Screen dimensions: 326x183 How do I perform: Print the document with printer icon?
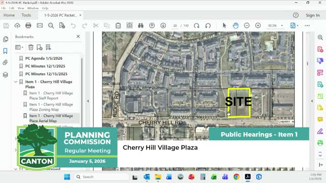(x=29, y=25)
